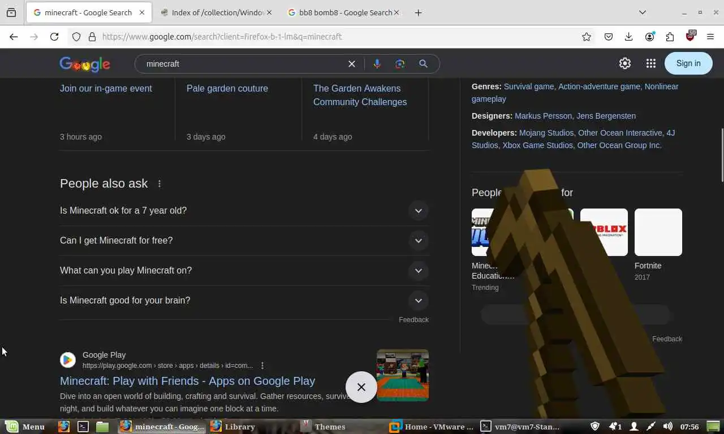This screenshot has width=724, height=434.
Task: Expand 'What can you play Minecraft on?'
Action: tap(244, 271)
